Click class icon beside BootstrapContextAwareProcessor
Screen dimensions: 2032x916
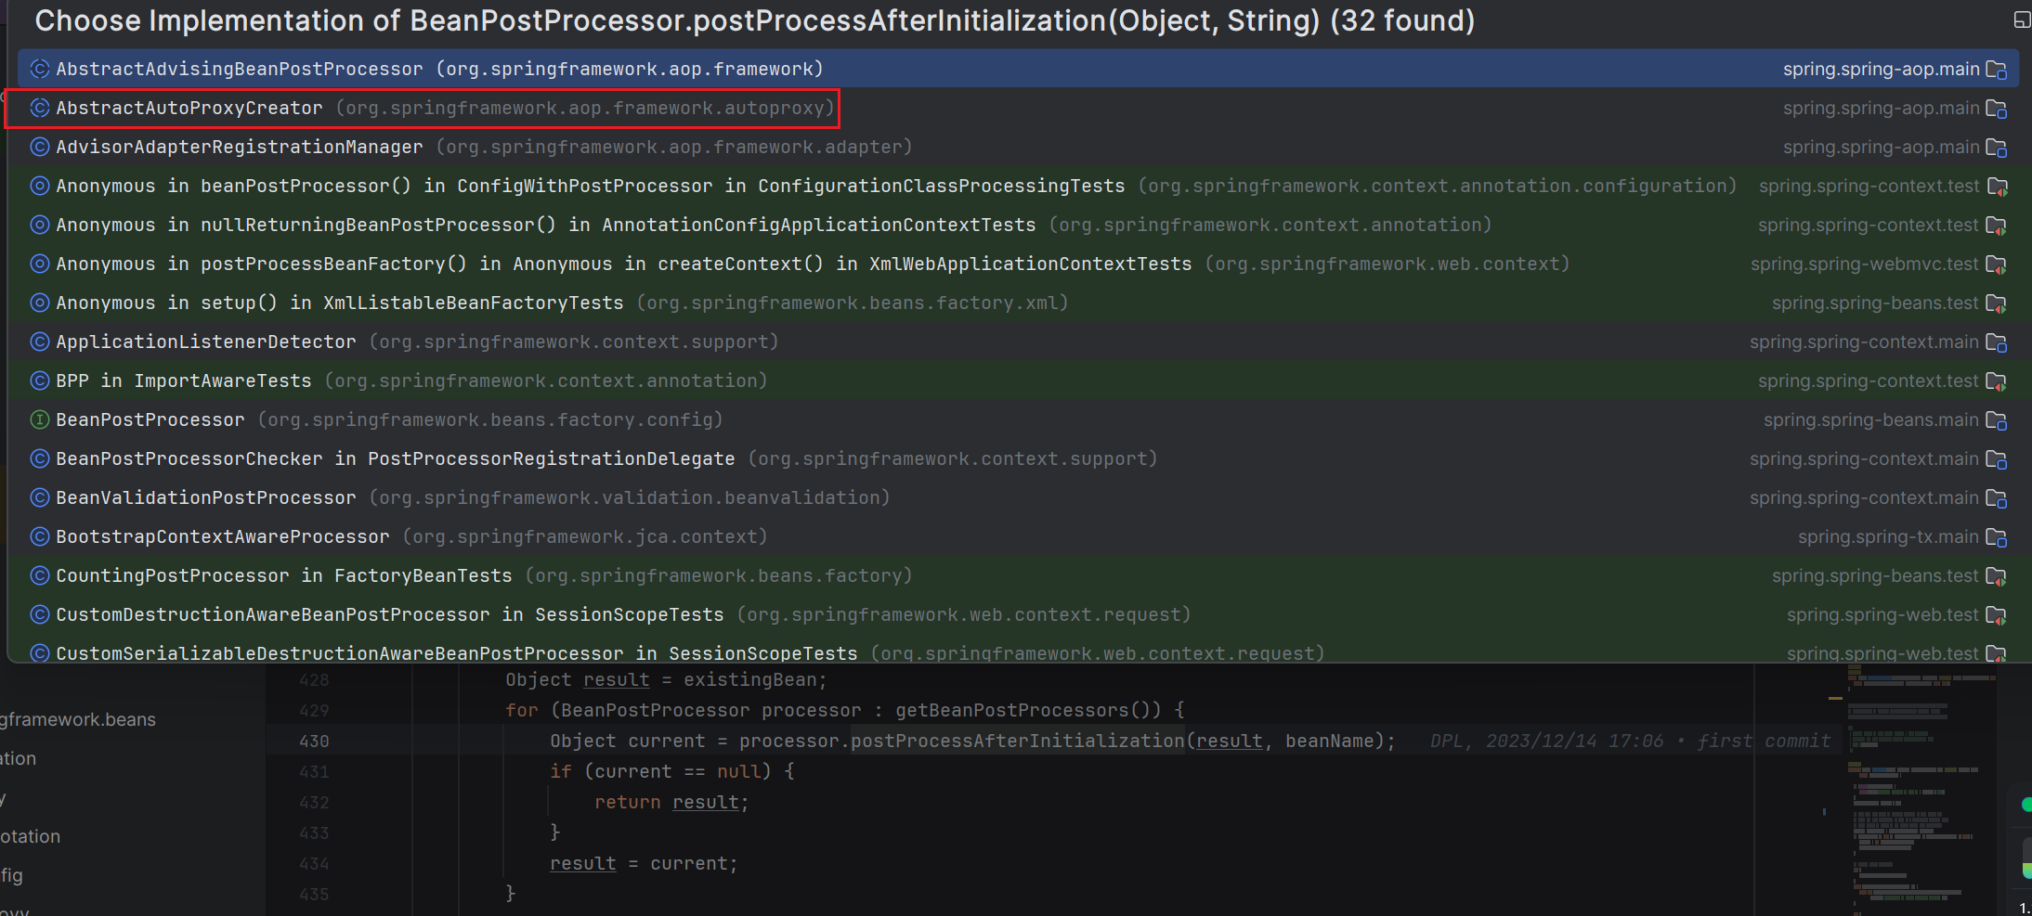coord(40,536)
